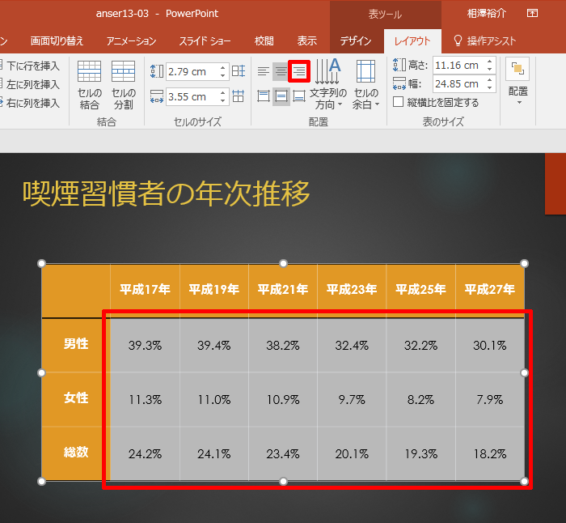Switch to the Review (校閲) tab
Image resolution: width=566 pixels, height=523 pixels.
click(264, 40)
